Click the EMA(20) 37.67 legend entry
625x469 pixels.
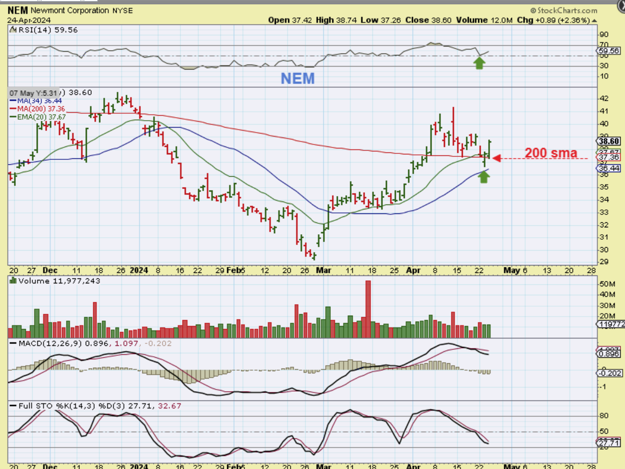(x=38, y=117)
